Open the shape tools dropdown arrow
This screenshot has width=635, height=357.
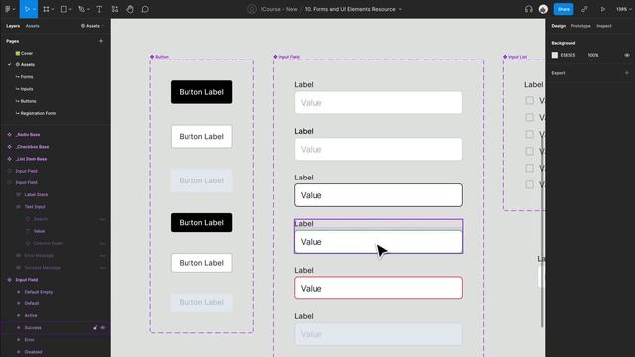[x=70, y=9]
